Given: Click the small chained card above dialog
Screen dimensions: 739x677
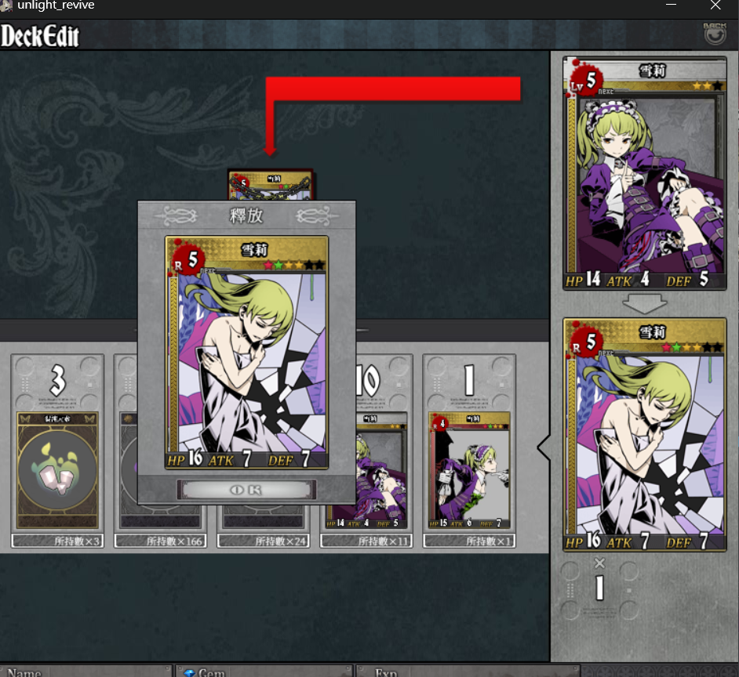Looking at the screenshot, I should [271, 185].
